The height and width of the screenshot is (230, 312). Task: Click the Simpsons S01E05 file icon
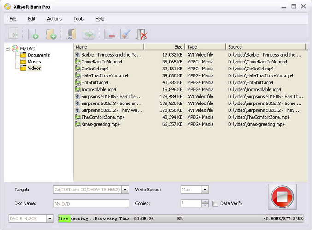click(x=77, y=96)
